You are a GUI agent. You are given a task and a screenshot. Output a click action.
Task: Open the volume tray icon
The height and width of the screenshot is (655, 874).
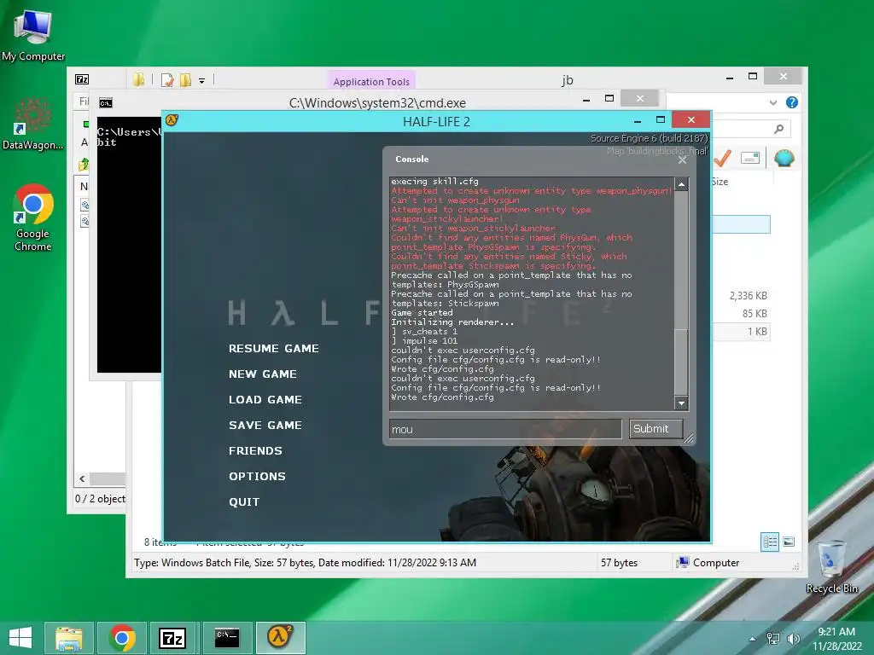(x=793, y=639)
